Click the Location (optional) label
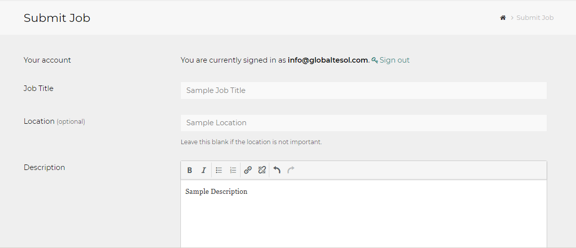 [x=54, y=121]
